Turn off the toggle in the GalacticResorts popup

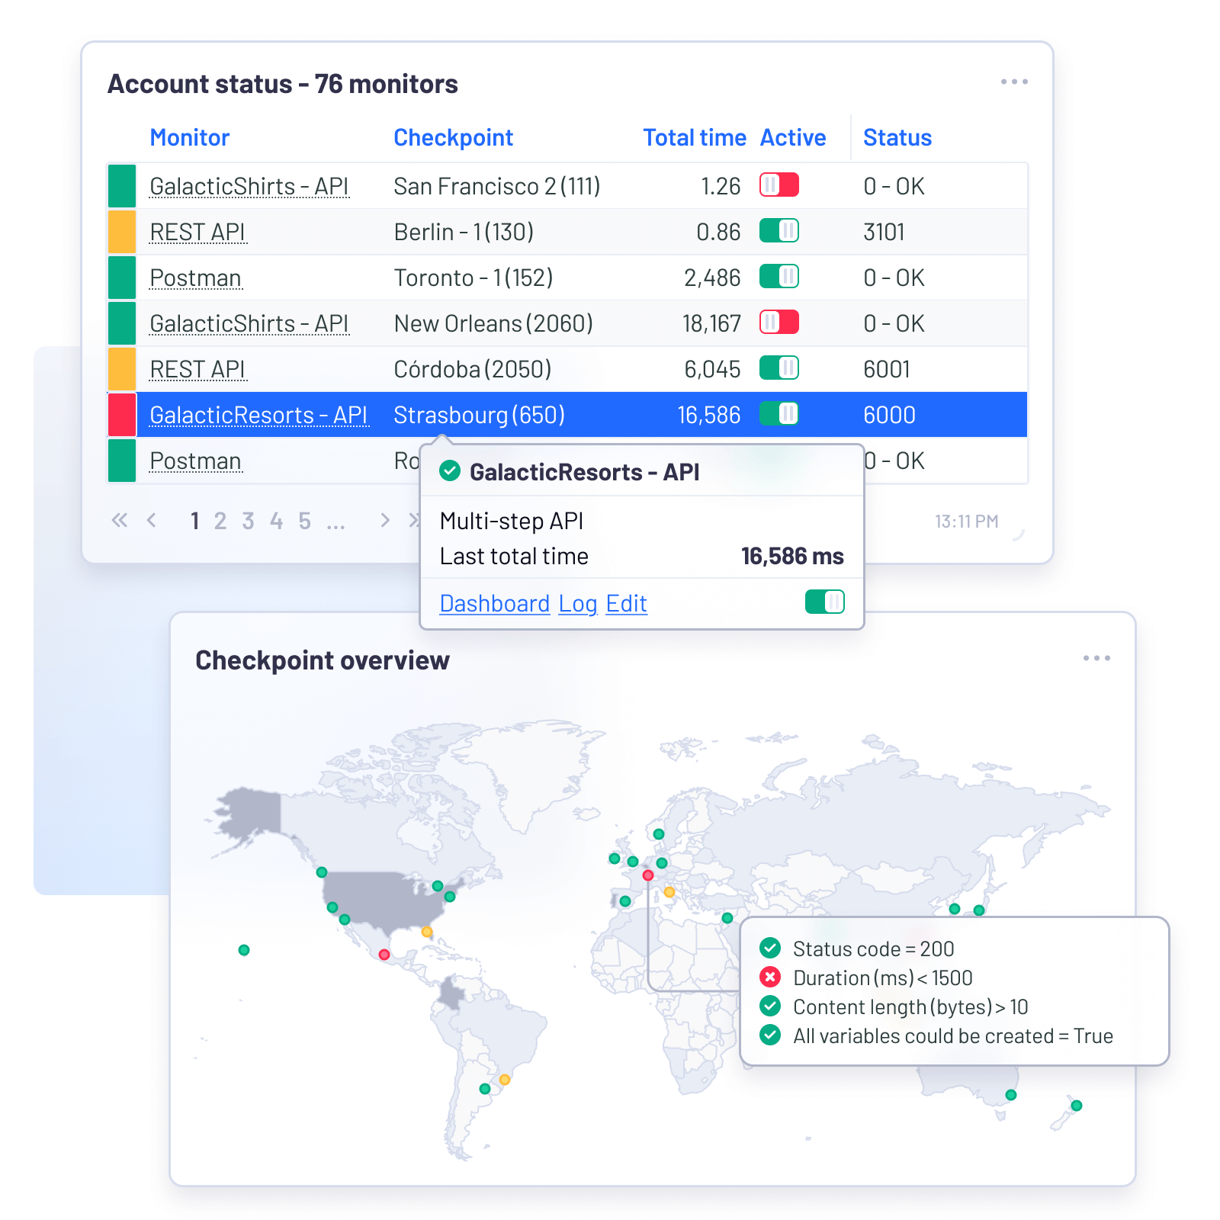tap(826, 602)
